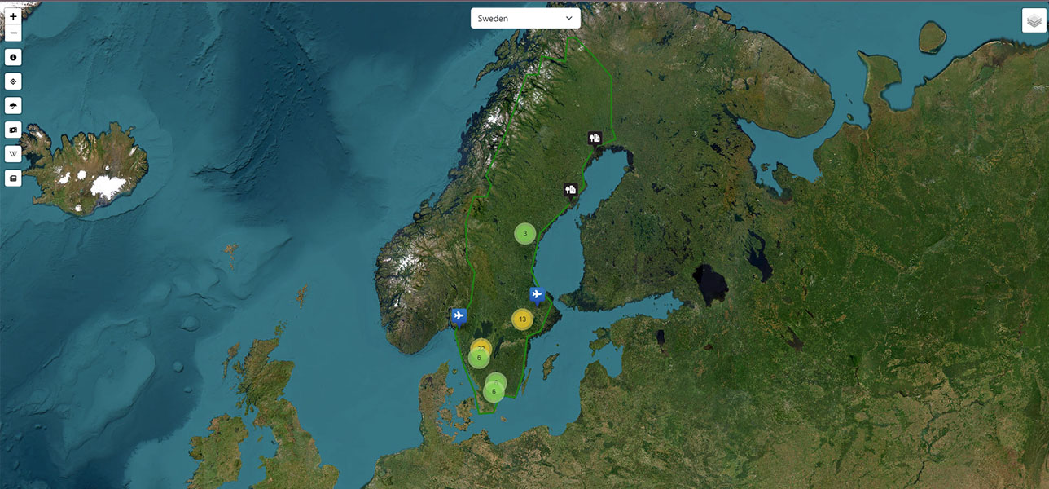Screen dimensions: 1049x489
Task: Zoom out of the map
Action: [13, 33]
